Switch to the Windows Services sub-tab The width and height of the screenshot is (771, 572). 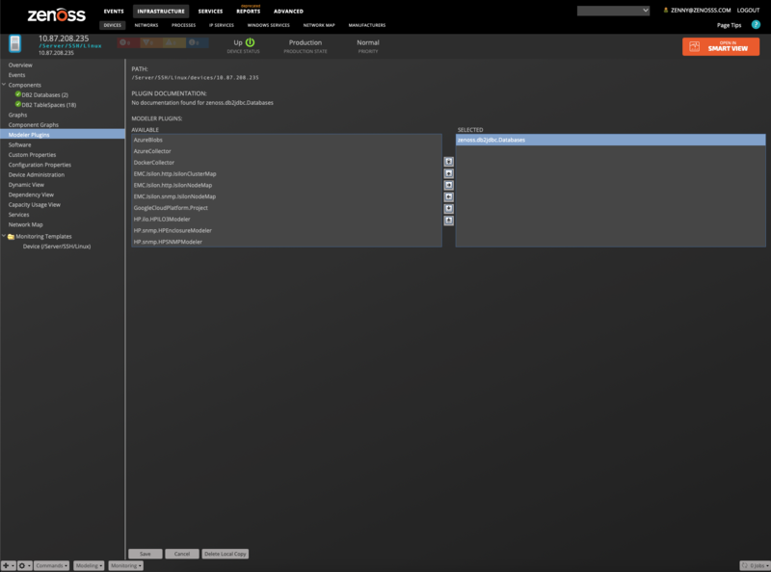[269, 25]
